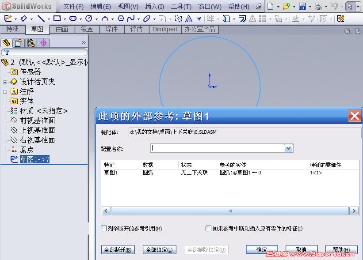Screen dimensions: 363x260
Task: Click the Save icon
Action: (302, 6)
